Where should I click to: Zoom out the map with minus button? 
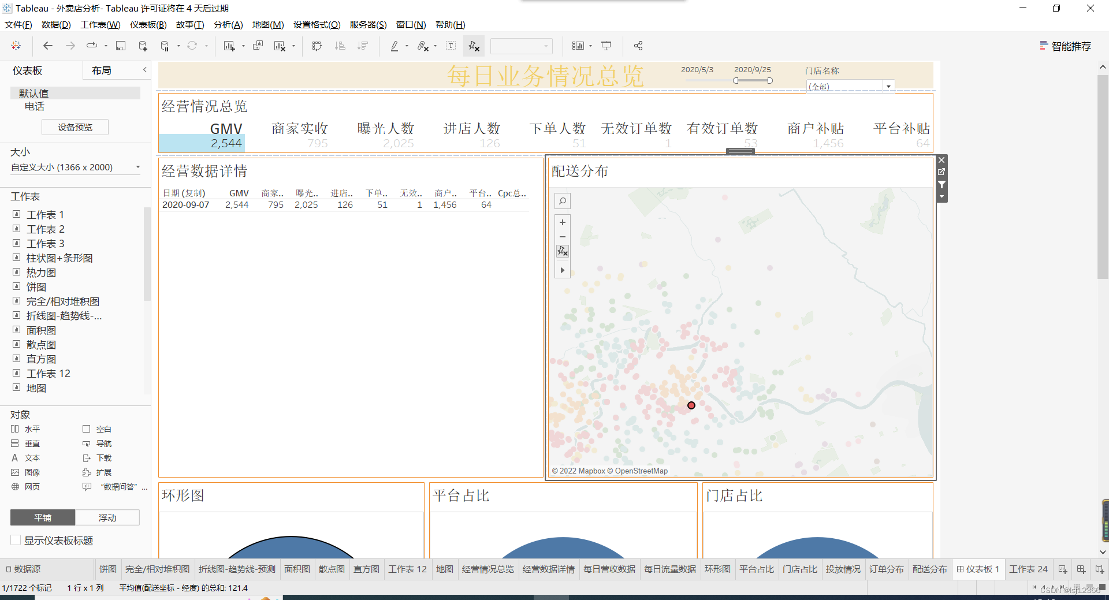coord(562,237)
